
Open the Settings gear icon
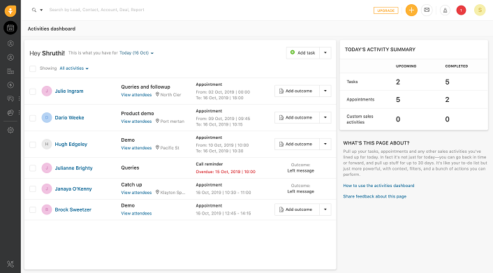(x=10, y=130)
